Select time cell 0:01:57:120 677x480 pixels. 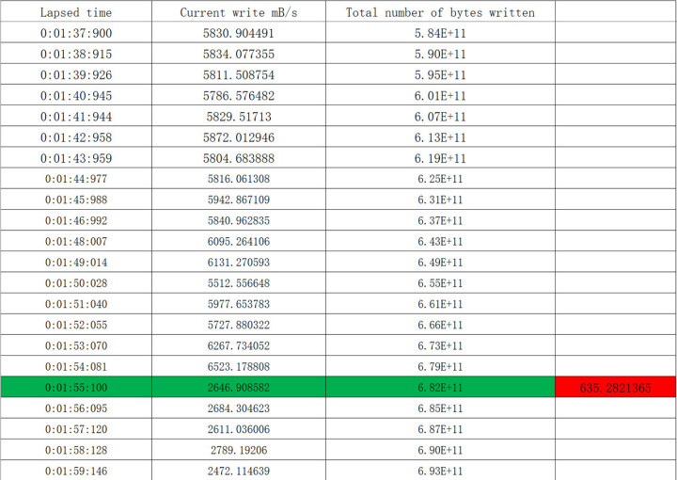point(76,428)
